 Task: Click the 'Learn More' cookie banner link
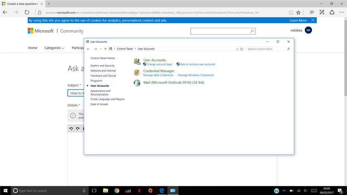click(x=298, y=20)
